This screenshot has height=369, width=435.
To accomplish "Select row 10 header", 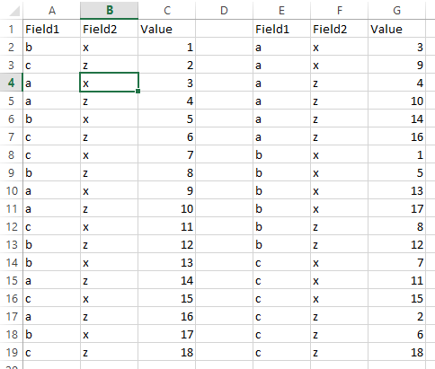I will point(12,190).
